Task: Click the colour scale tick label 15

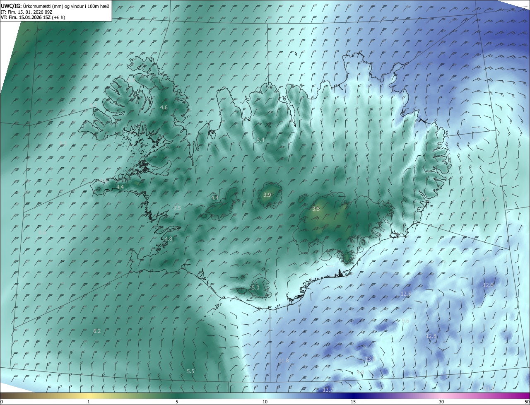Action: [353, 402]
